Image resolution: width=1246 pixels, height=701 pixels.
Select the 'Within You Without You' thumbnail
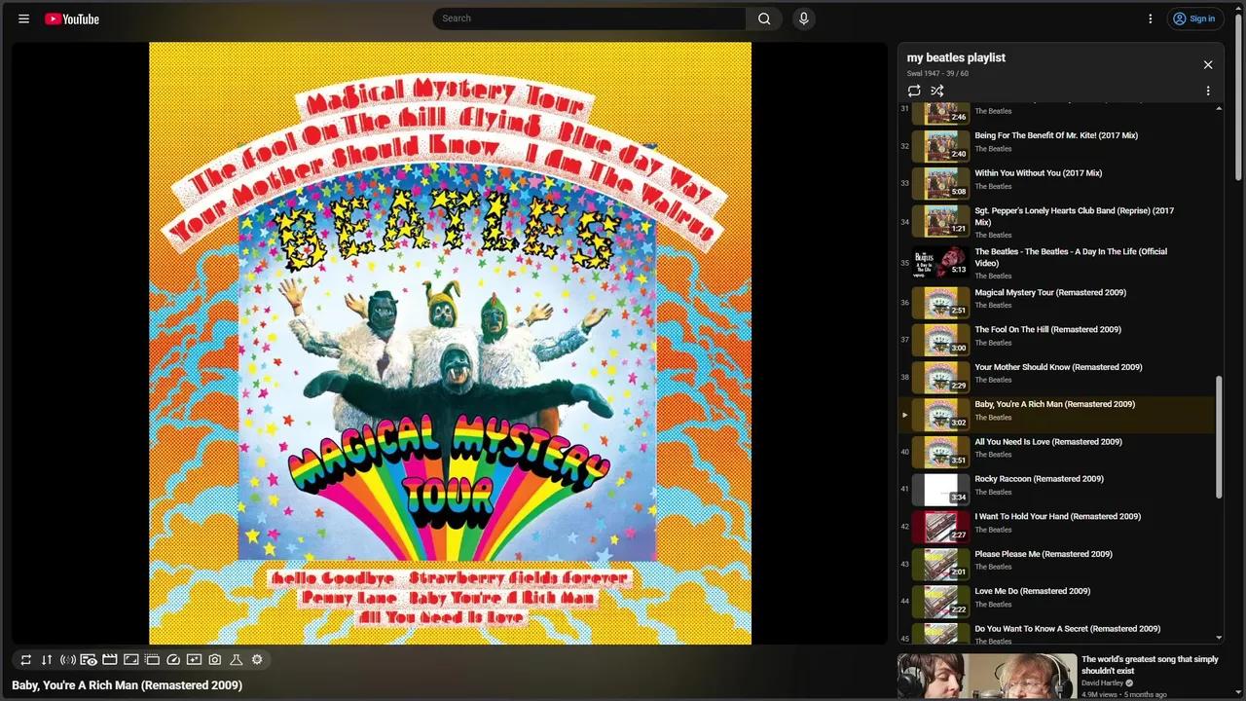pos(940,183)
